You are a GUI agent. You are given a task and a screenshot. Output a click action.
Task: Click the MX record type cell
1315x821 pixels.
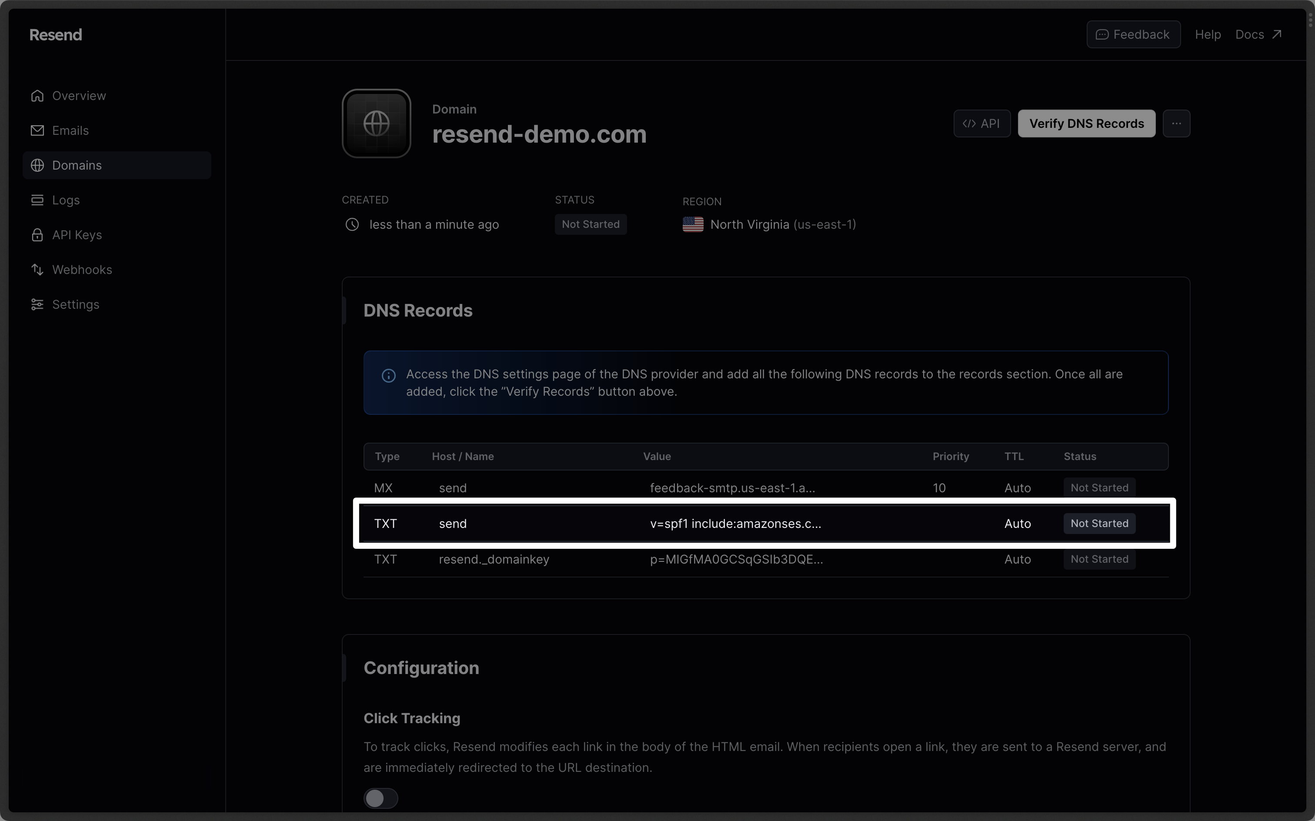[383, 487]
